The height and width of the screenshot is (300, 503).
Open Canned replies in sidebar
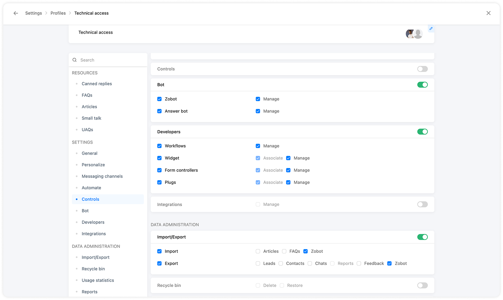97,84
